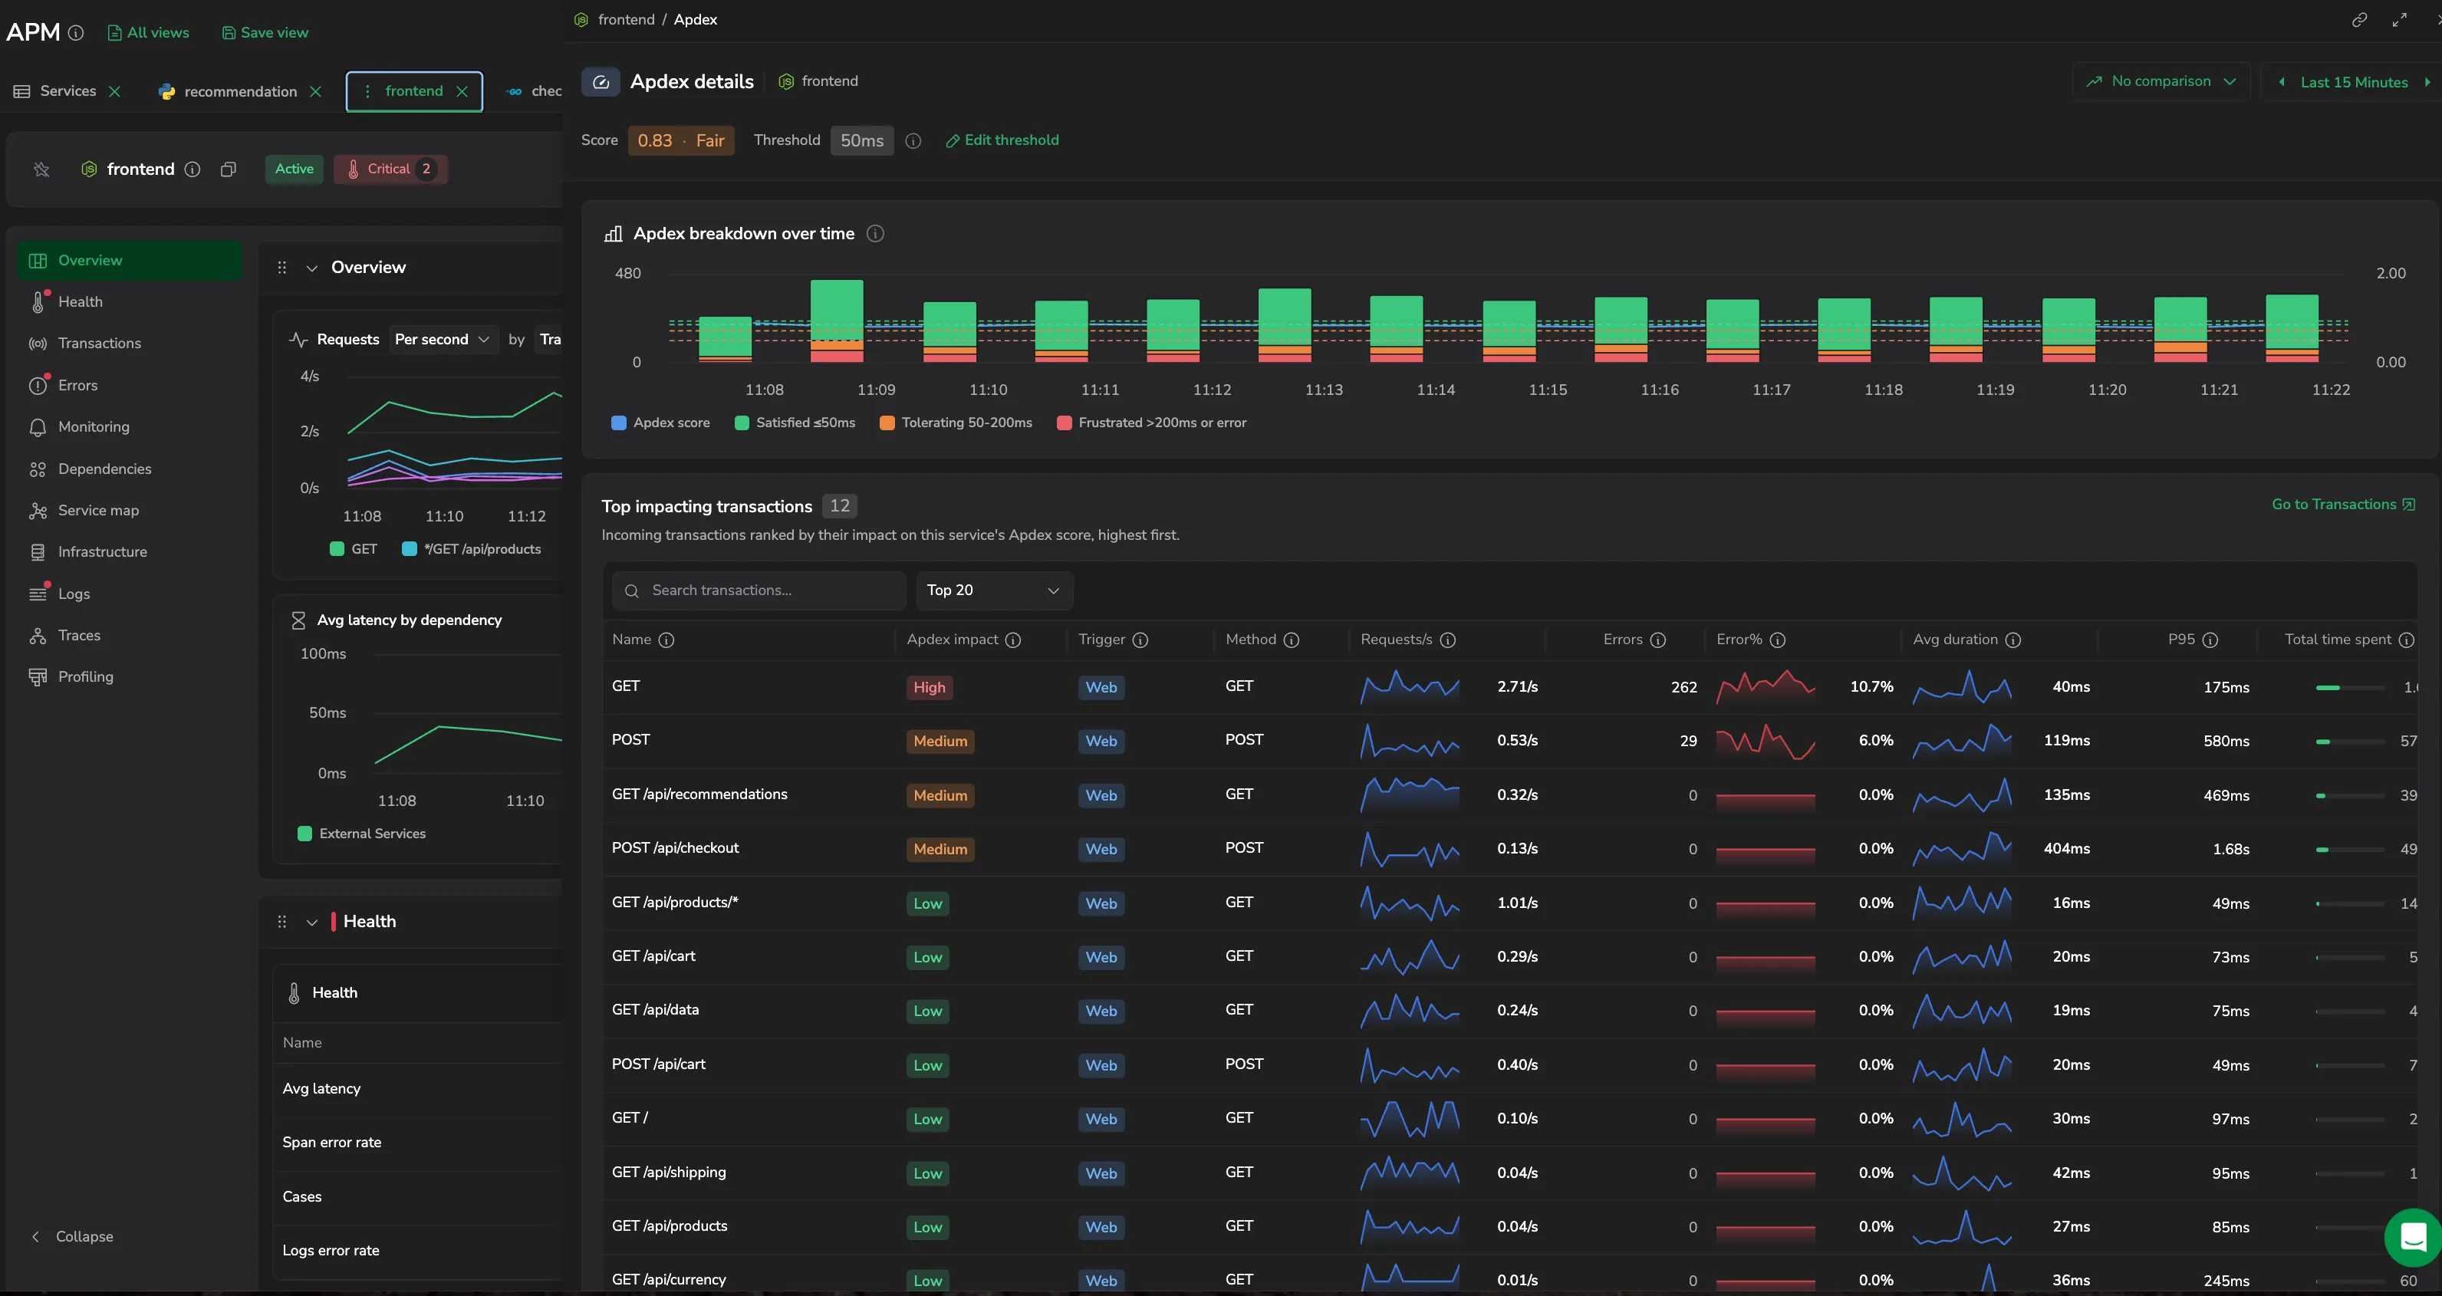Click Go to Transactions link
2442x1296 pixels.
[x=2342, y=505]
